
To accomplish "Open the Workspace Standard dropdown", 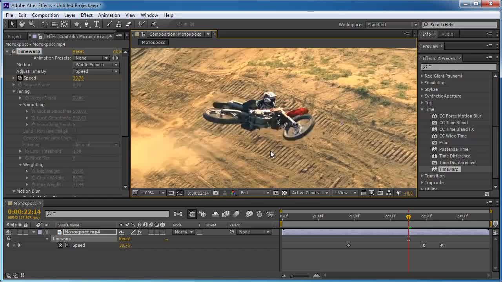I will pyautogui.click(x=392, y=25).
